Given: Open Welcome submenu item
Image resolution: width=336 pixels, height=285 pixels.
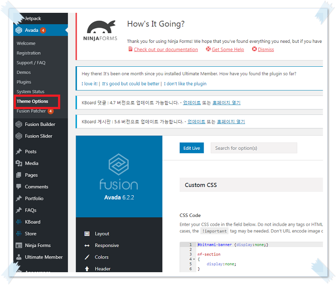Looking at the screenshot, I should pos(26,43).
